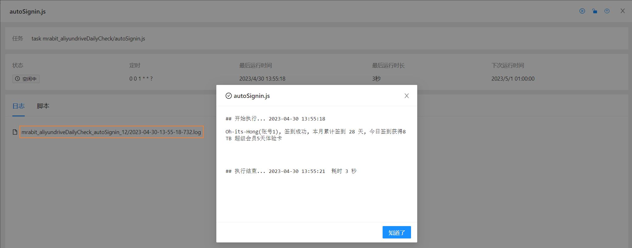
Task: Click the 任务 field label
Action: tap(18, 39)
